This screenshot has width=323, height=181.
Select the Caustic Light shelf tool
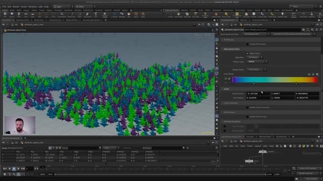(262, 15)
